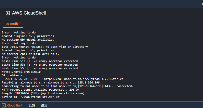Click the 'bash: line 51' error line
203x108 pixels.
click(x=40, y=61)
